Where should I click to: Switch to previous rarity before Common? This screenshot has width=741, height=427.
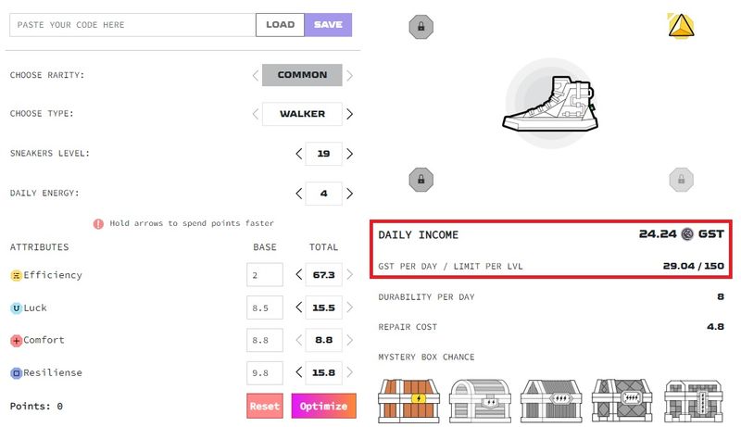point(256,76)
